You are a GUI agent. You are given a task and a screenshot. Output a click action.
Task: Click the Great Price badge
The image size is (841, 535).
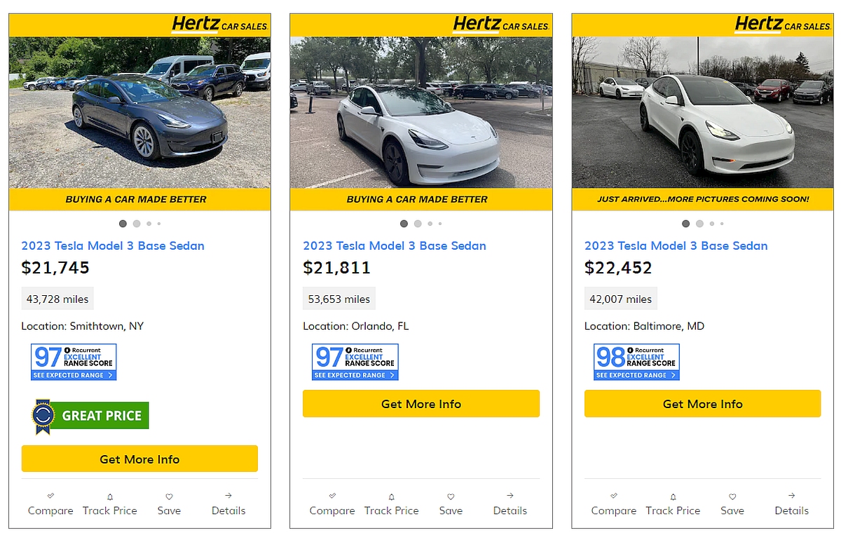[90, 416]
